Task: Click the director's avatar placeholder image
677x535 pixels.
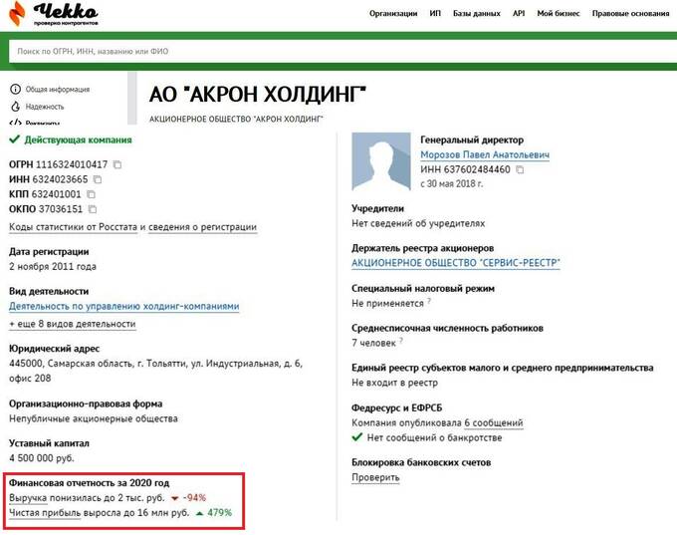Action: pyautogui.click(x=381, y=164)
